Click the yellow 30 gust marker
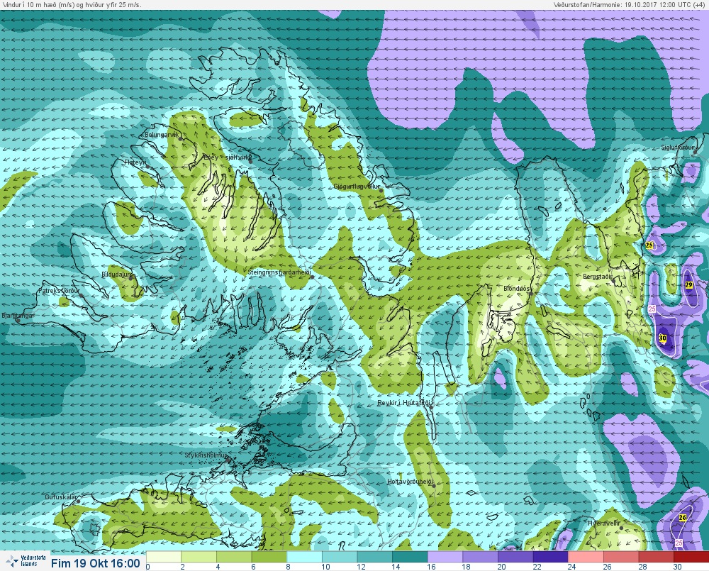The width and height of the screenshot is (709, 571). click(662, 338)
